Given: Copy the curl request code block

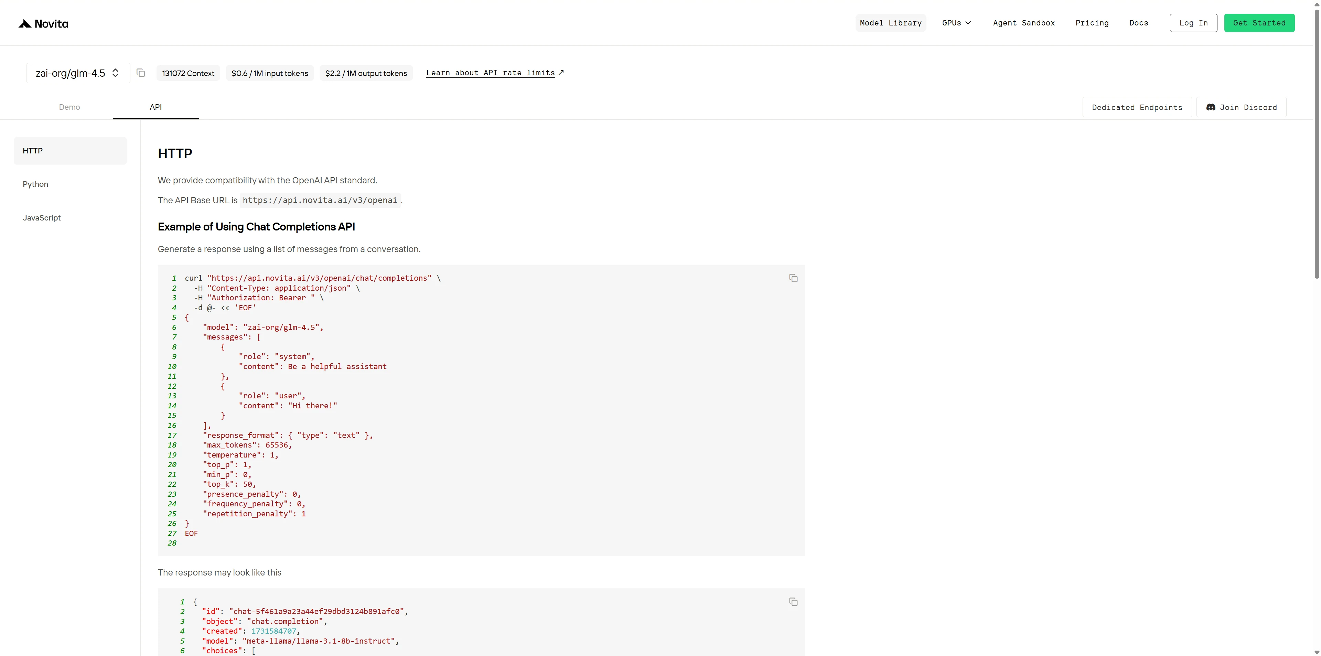Looking at the screenshot, I should (793, 278).
